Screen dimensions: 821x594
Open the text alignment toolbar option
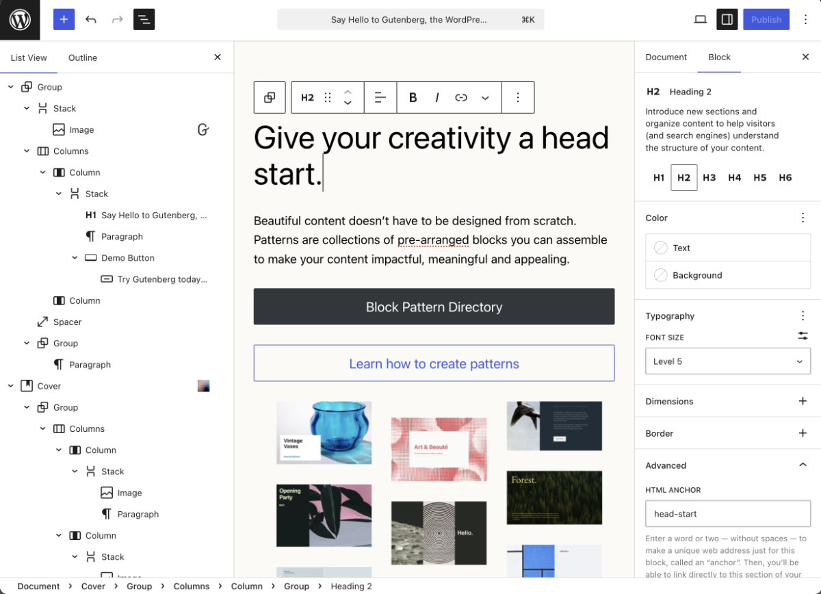380,98
